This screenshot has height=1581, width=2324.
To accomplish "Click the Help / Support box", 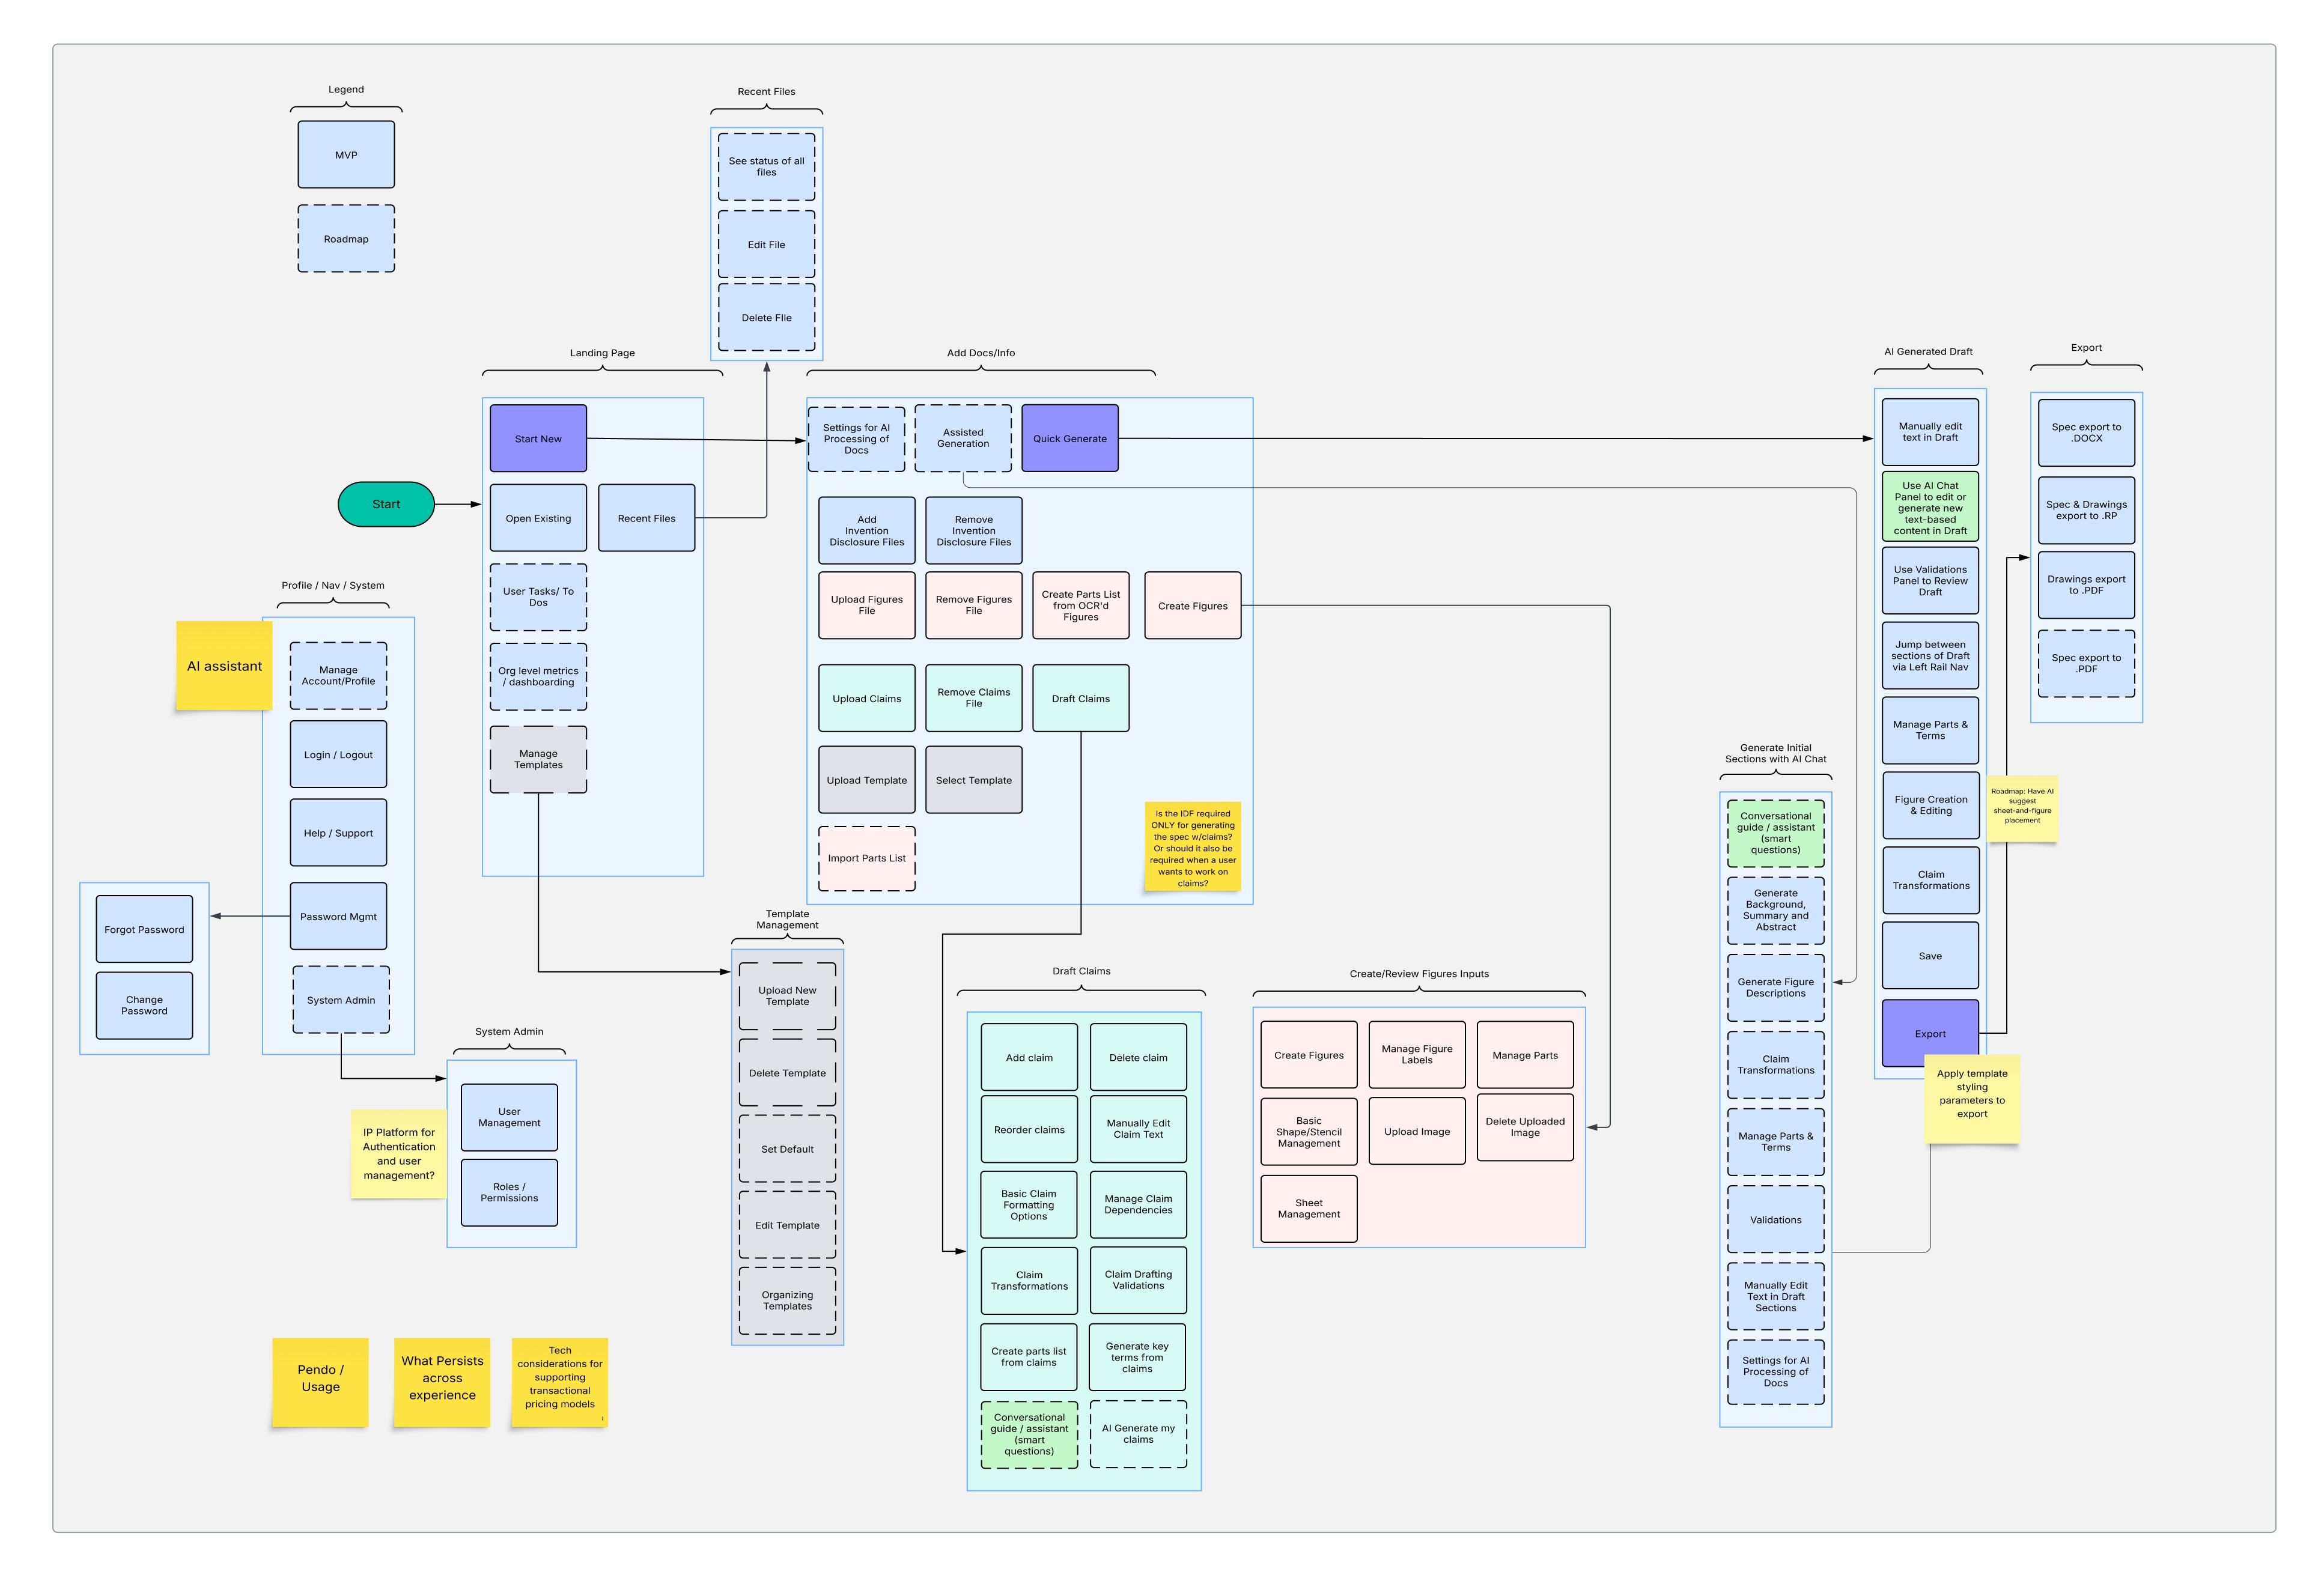I will click(x=338, y=832).
